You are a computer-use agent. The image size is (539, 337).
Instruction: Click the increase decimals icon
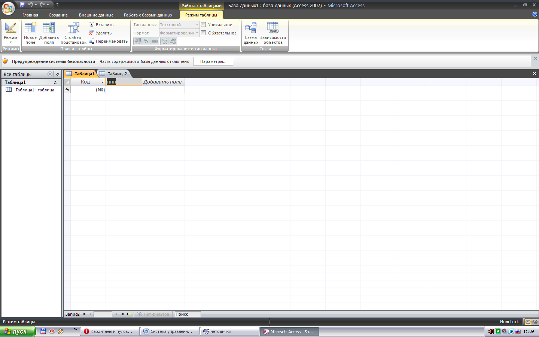(x=165, y=41)
